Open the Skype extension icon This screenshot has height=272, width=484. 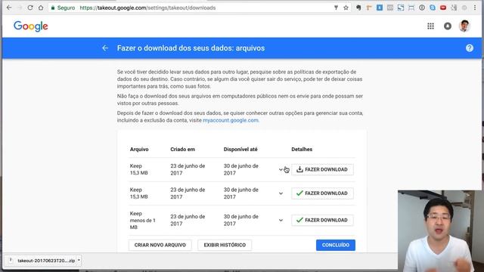(x=433, y=8)
